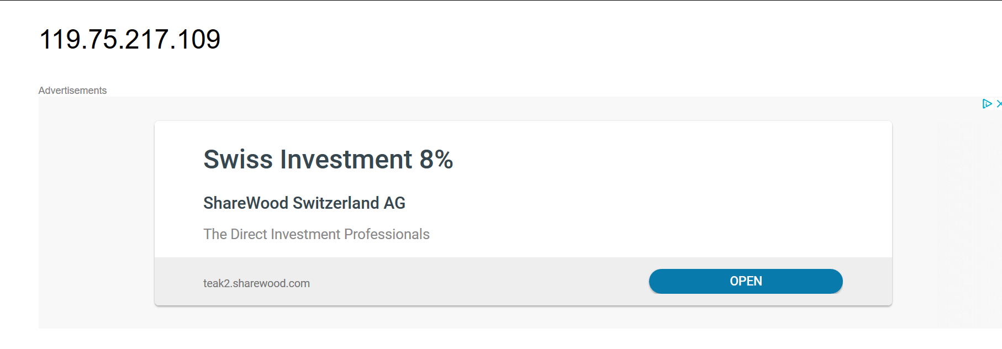Image resolution: width=1002 pixels, height=349 pixels.
Task: Select the ShareWood Switzerland AG advertiser name
Action: [304, 203]
